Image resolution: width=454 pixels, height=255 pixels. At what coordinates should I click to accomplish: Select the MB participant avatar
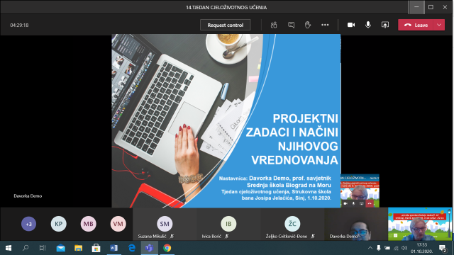(88, 224)
